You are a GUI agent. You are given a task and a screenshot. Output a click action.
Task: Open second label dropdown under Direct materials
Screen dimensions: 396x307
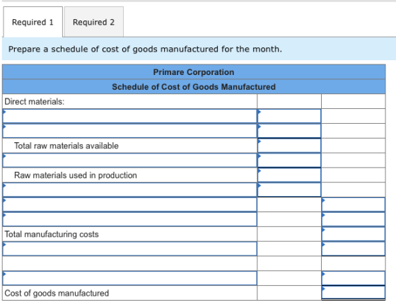tap(130, 131)
